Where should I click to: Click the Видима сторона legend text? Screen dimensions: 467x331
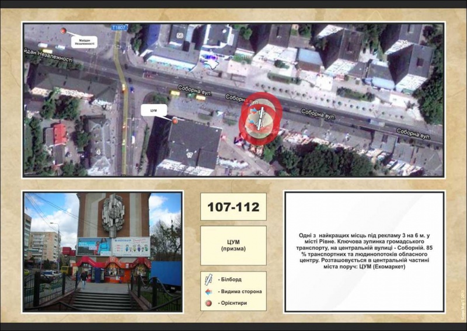pyautogui.click(x=239, y=291)
